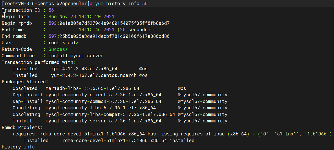Click the obsoleted mariadb-libs package entry
The image size is (334, 150).
92,88
